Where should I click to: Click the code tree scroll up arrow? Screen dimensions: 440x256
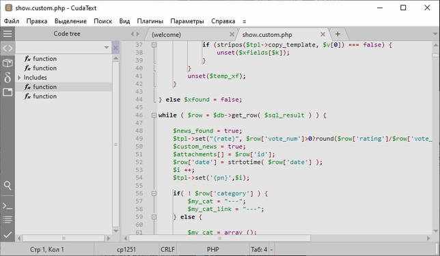click(x=115, y=58)
